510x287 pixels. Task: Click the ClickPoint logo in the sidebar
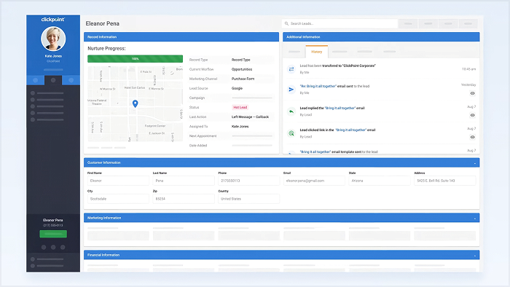53,20
